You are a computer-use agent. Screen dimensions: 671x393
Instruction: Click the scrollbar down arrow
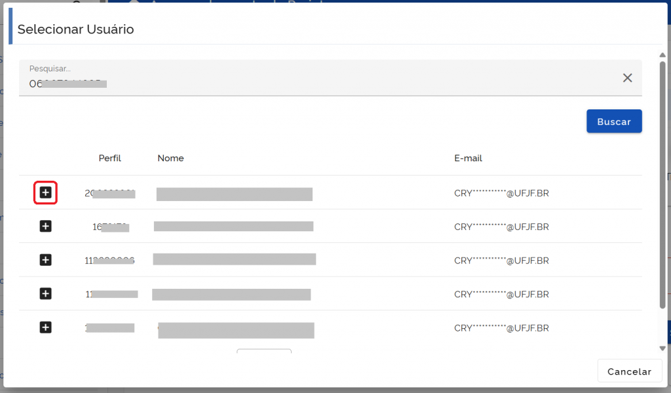[x=662, y=348]
